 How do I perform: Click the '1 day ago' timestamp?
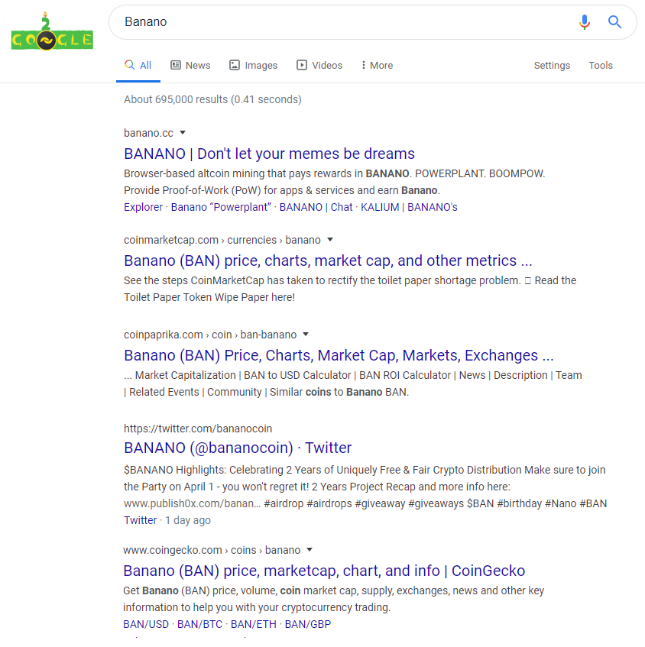click(188, 520)
